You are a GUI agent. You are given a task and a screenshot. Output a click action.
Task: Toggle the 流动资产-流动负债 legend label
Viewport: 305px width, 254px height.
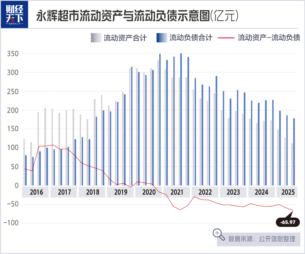click(x=269, y=38)
